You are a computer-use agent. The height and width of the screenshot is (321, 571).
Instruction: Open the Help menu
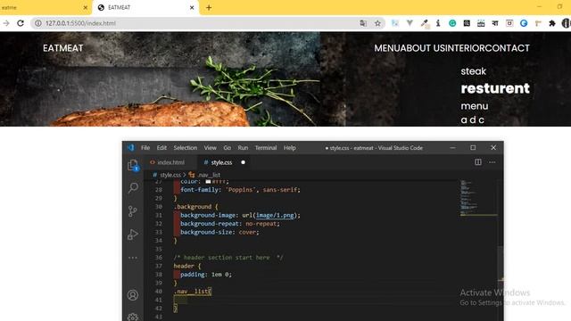click(289, 148)
